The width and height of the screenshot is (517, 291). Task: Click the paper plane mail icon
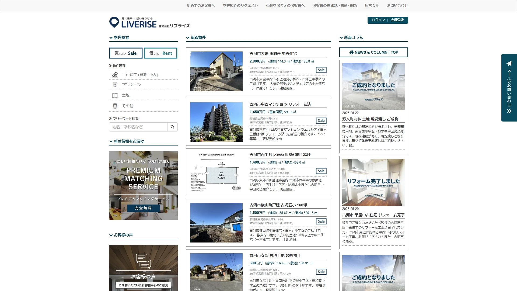[509, 63]
